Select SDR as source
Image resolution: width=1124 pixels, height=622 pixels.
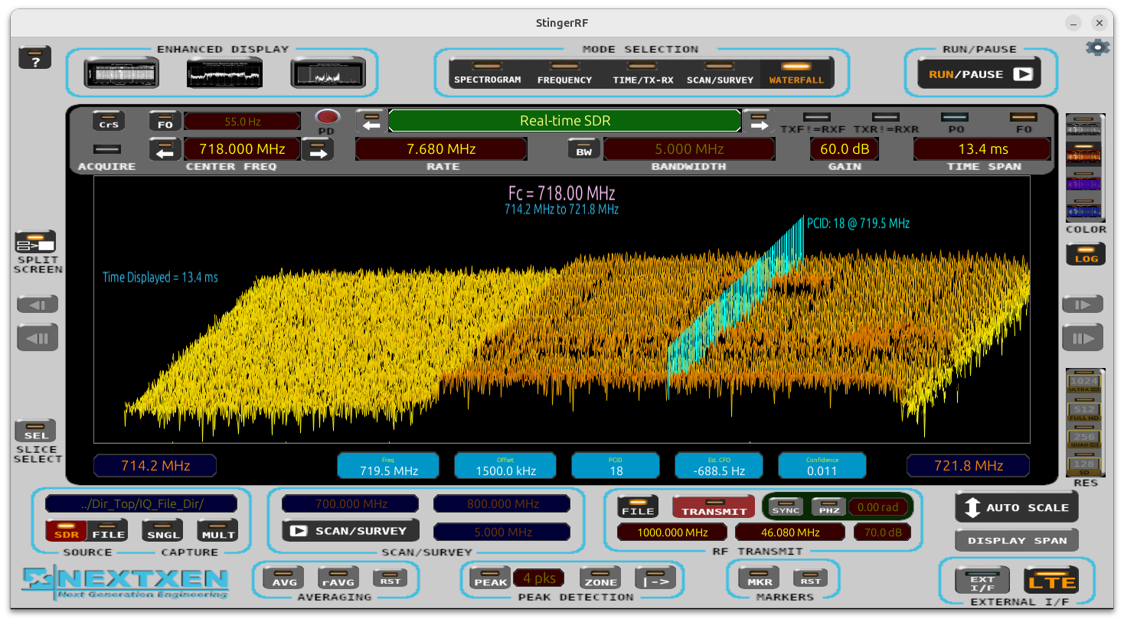click(67, 531)
